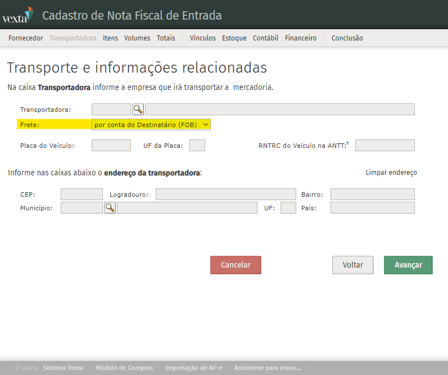Select the Financeiro tab
Image resolution: width=448 pixels, height=375 pixels.
(x=301, y=38)
